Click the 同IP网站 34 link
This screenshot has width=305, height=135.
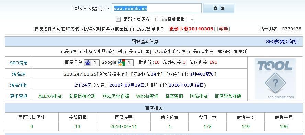tap(154, 74)
